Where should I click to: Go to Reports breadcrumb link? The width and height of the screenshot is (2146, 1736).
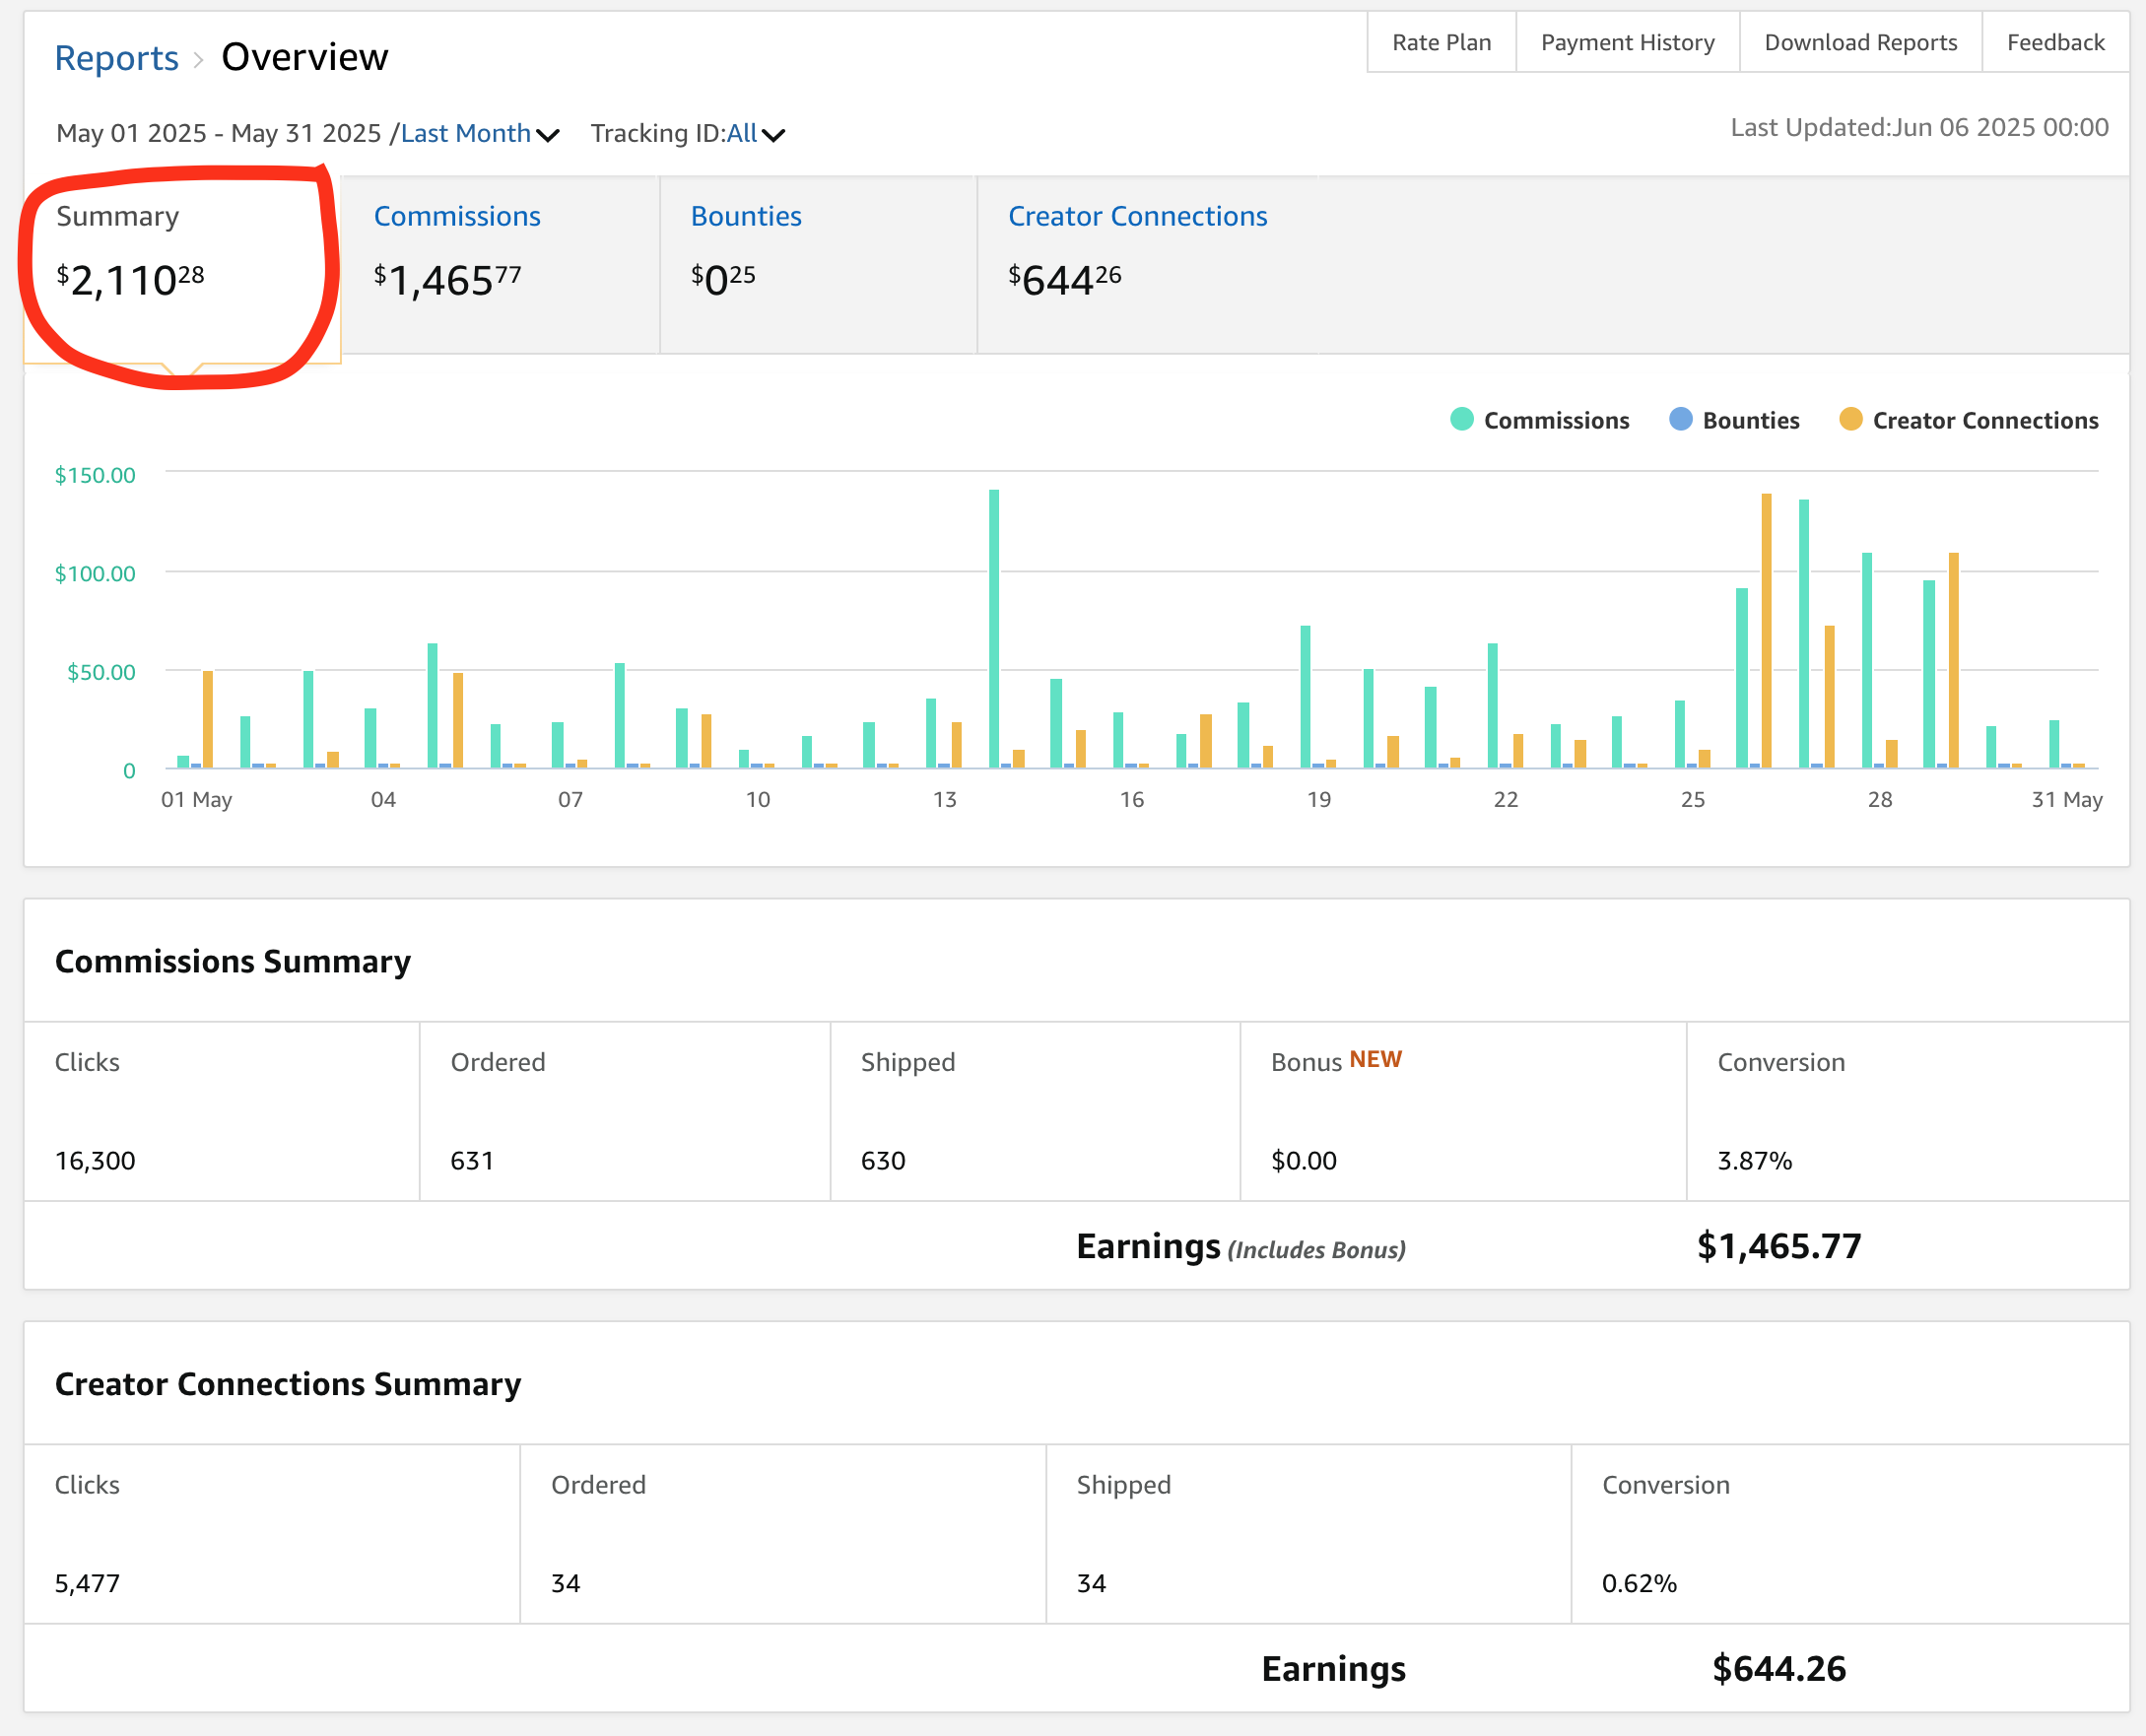[116, 58]
